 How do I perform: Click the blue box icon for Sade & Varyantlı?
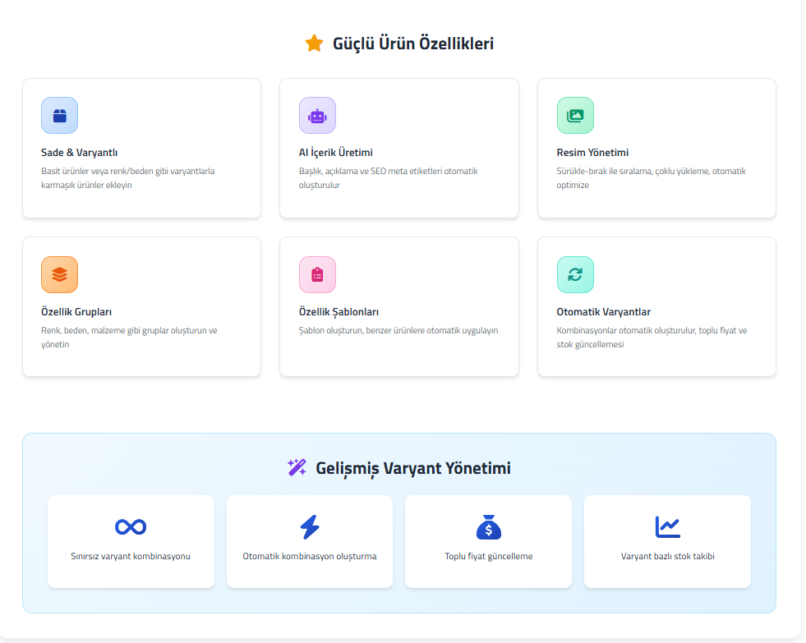click(x=59, y=116)
